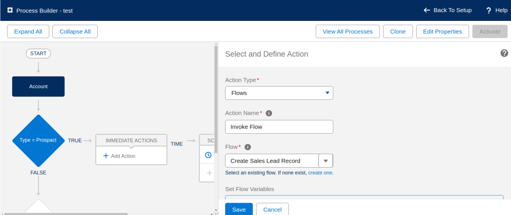This screenshot has width=511, height=215.
Task: Click the plus icon under scheduled actions
Action: (209, 173)
